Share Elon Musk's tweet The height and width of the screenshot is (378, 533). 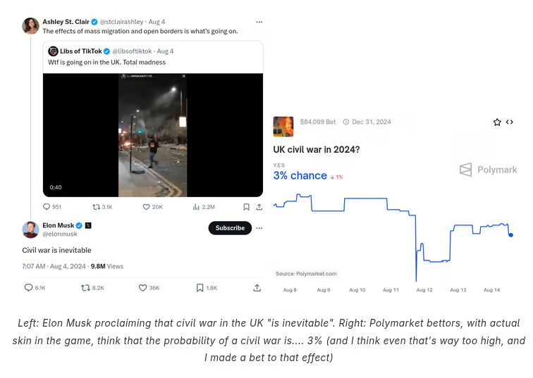(x=257, y=287)
